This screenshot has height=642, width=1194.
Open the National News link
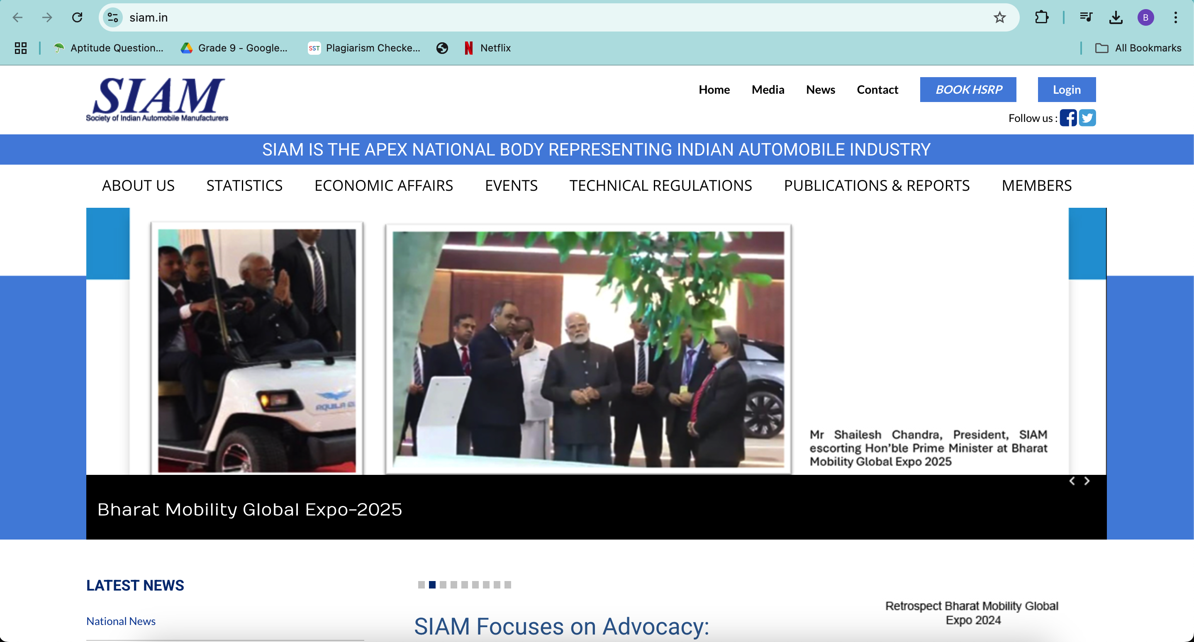click(120, 621)
